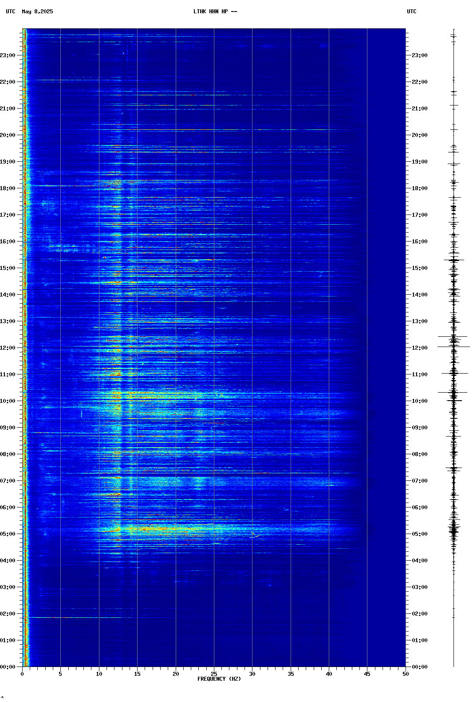This screenshot has height=702, width=473.
Task: Click the '10' frequency axis tick label
Action: 99,674
